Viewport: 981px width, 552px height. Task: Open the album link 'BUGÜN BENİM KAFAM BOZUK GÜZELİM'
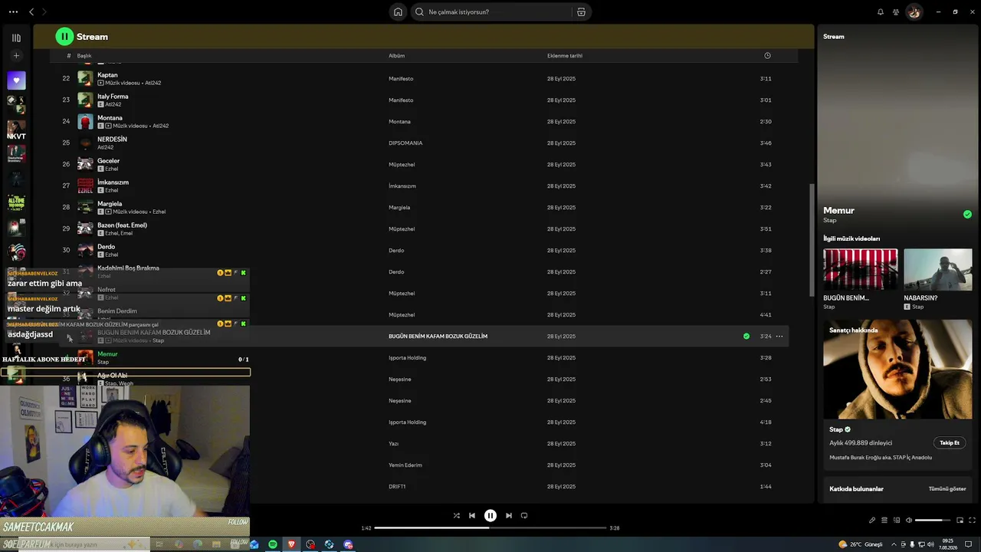coord(438,337)
